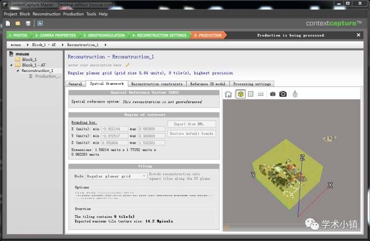Go to workflow step 1- Photos
This screenshot has height=241, width=370.
coord(18,35)
